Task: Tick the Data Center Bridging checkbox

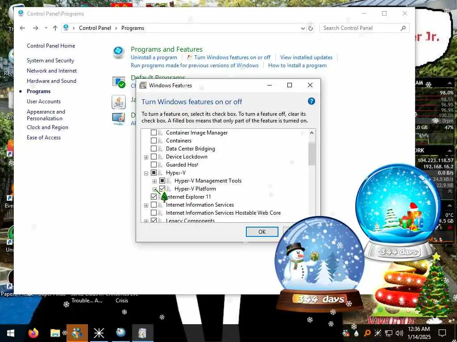Action: pos(154,149)
